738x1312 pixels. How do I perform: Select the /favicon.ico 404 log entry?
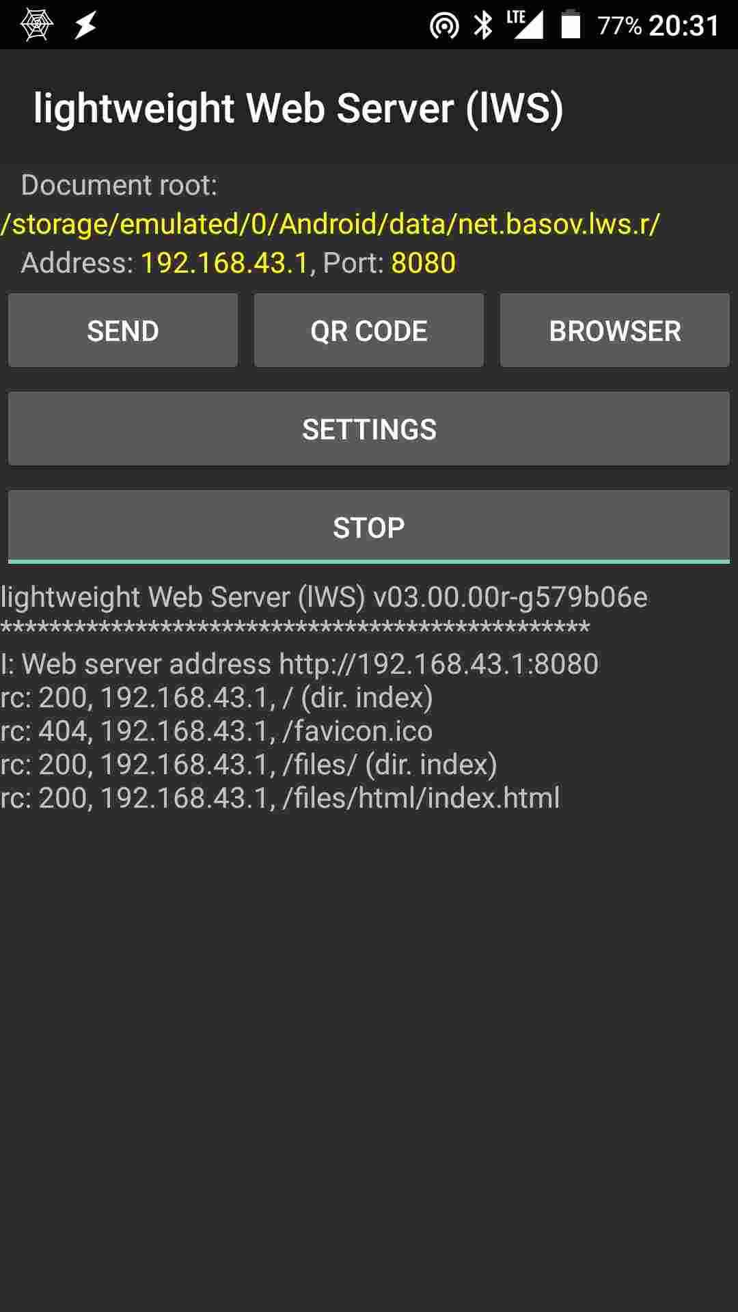pyautogui.click(x=217, y=730)
